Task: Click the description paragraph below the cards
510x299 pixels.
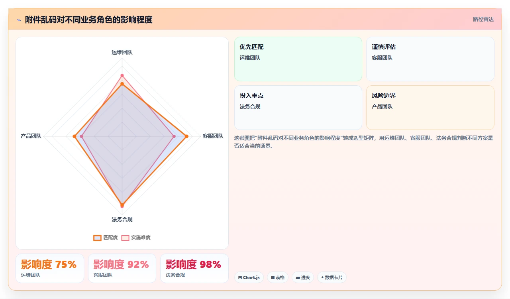Action: coord(364,142)
